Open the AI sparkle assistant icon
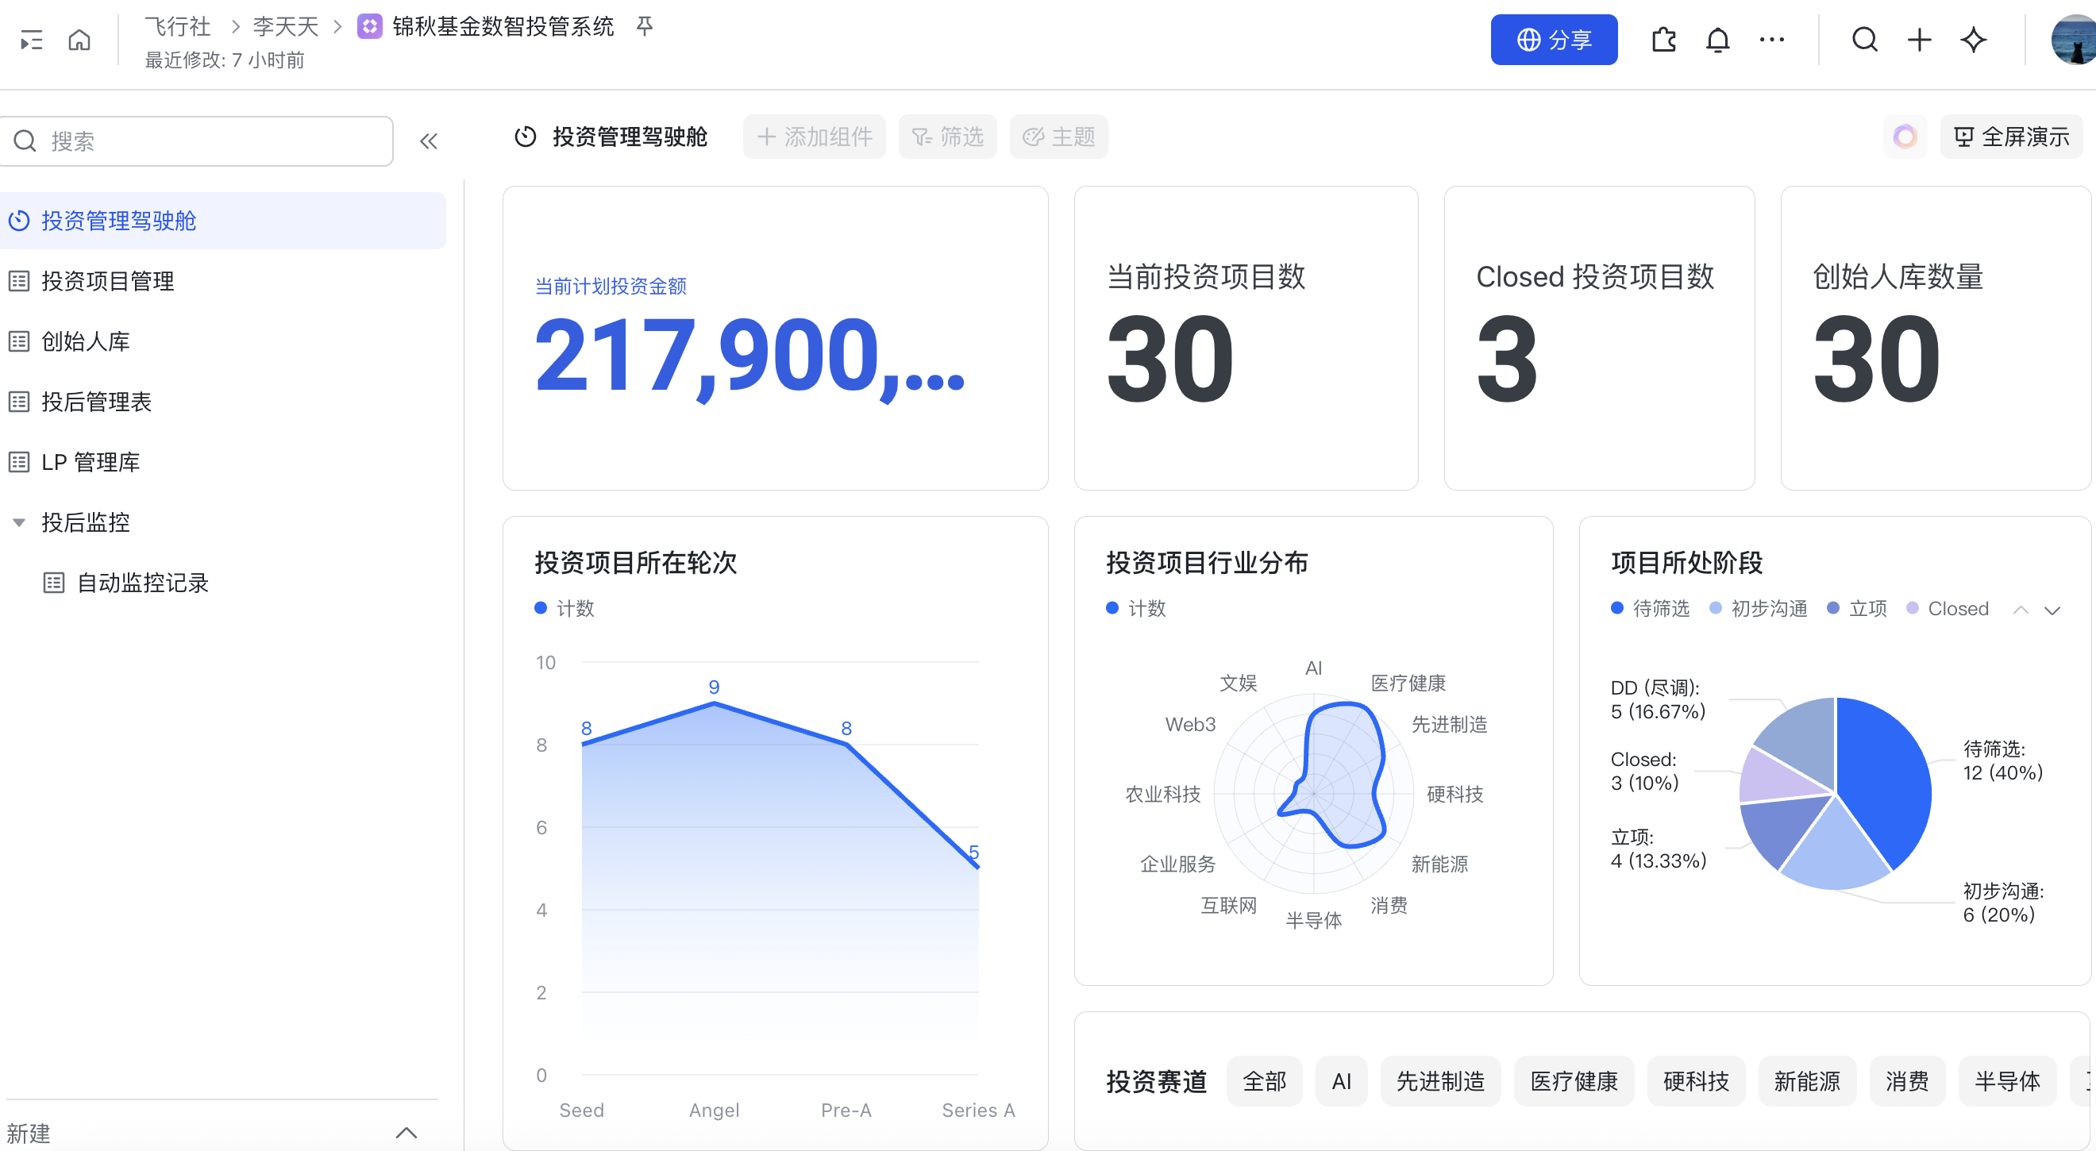Viewport: 2096px width, 1151px height. 1973,39
